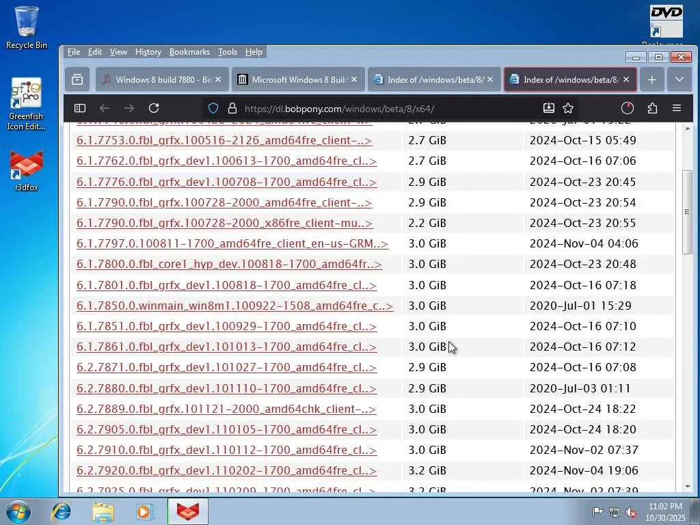Close the Microsoft Windows 8 Build tab
Screen dimensions: 700x525
click(x=354, y=79)
